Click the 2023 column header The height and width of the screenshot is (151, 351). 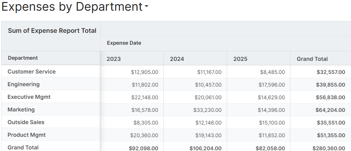pos(132,59)
